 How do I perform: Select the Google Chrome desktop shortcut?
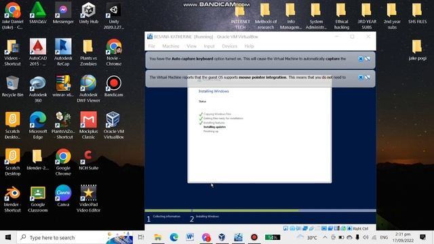pyautogui.click(x=63, y=162)
